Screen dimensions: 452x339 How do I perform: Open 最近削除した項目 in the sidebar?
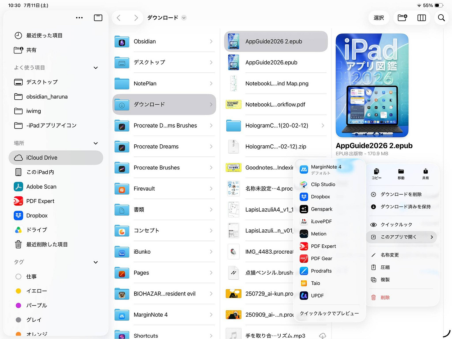[56, 244]
